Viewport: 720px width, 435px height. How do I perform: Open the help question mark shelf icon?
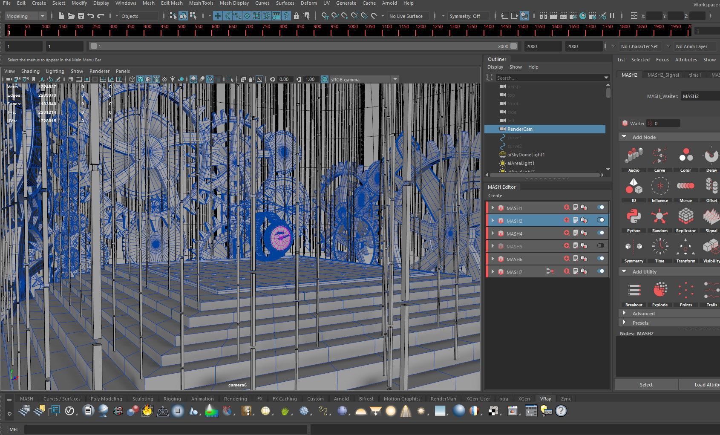click(561, 411)
